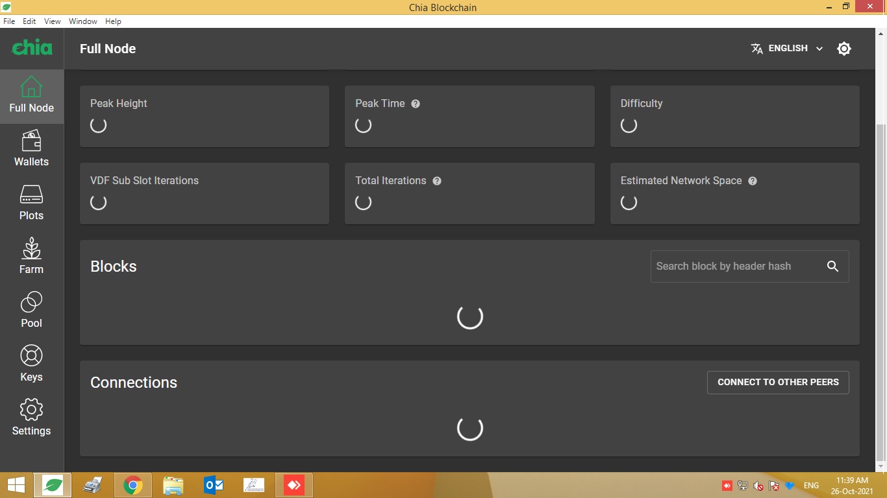Show help tooltip for Total Iterations
This screenshot has height=498, width=887.
tap(437, 181)
